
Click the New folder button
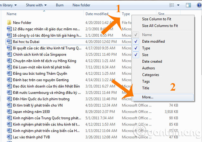click(x=81, y=5)
